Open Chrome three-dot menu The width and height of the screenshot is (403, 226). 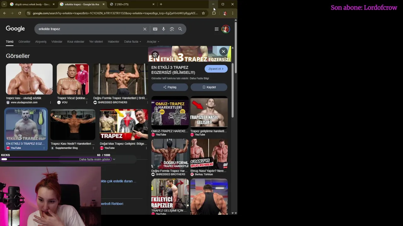233,13
